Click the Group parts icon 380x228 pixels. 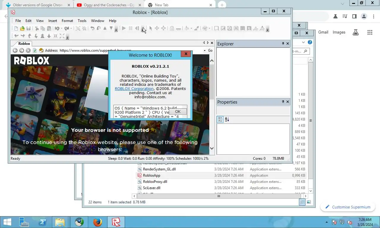click(78, 28)
